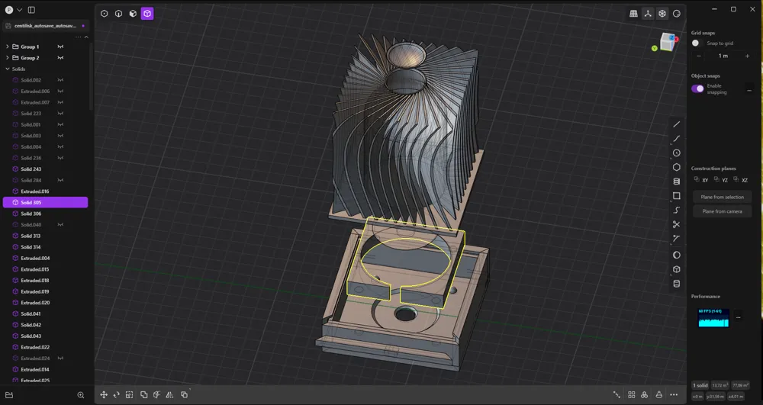Collapse the Solids section
Screen dimensions: 763x405
point(8,69)
